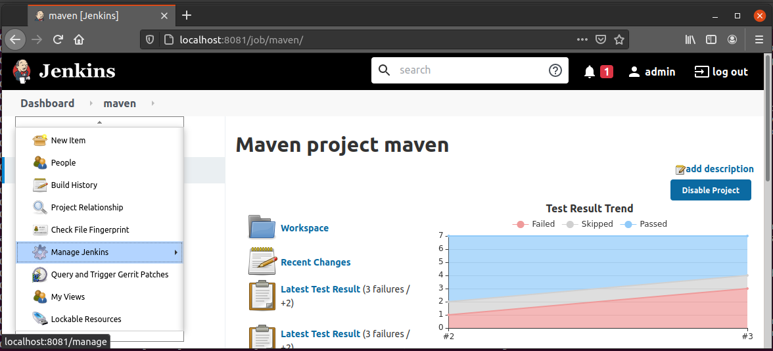The image size is (773, 351).
Task: Open the Firefox account avatar icon
Action: click(732, 39)
